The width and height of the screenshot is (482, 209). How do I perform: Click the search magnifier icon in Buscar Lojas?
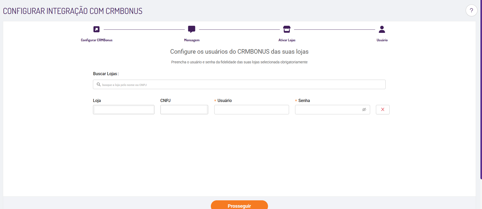pos(99,84)
